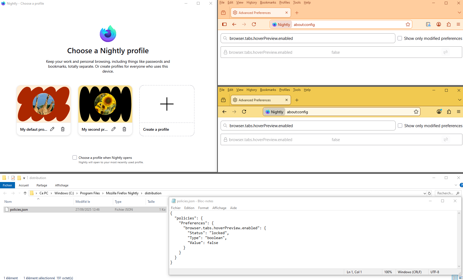Switch Explorer to details view in status bar

click(455, 278)
